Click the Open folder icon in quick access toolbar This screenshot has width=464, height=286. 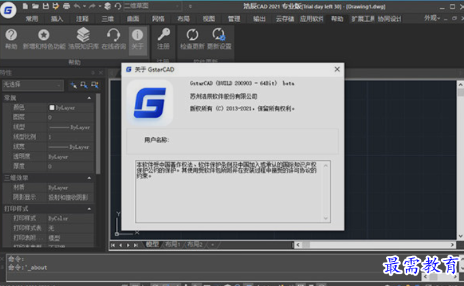coord(35,6)
